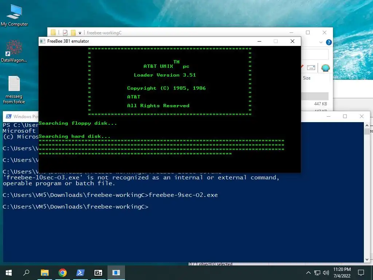The width and height of the screenshot is (373, 280).
Task: Click 'Loader Version 3.51' text in emulator
Action: coord(165,75)
